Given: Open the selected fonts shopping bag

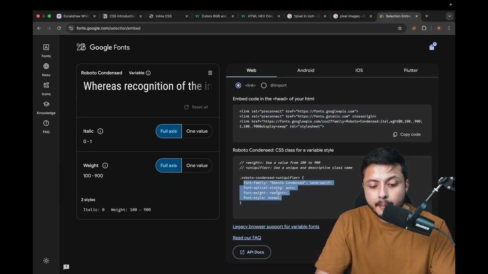Looking at the screenshot, I should pyautogui.click(x=432, y=47).
